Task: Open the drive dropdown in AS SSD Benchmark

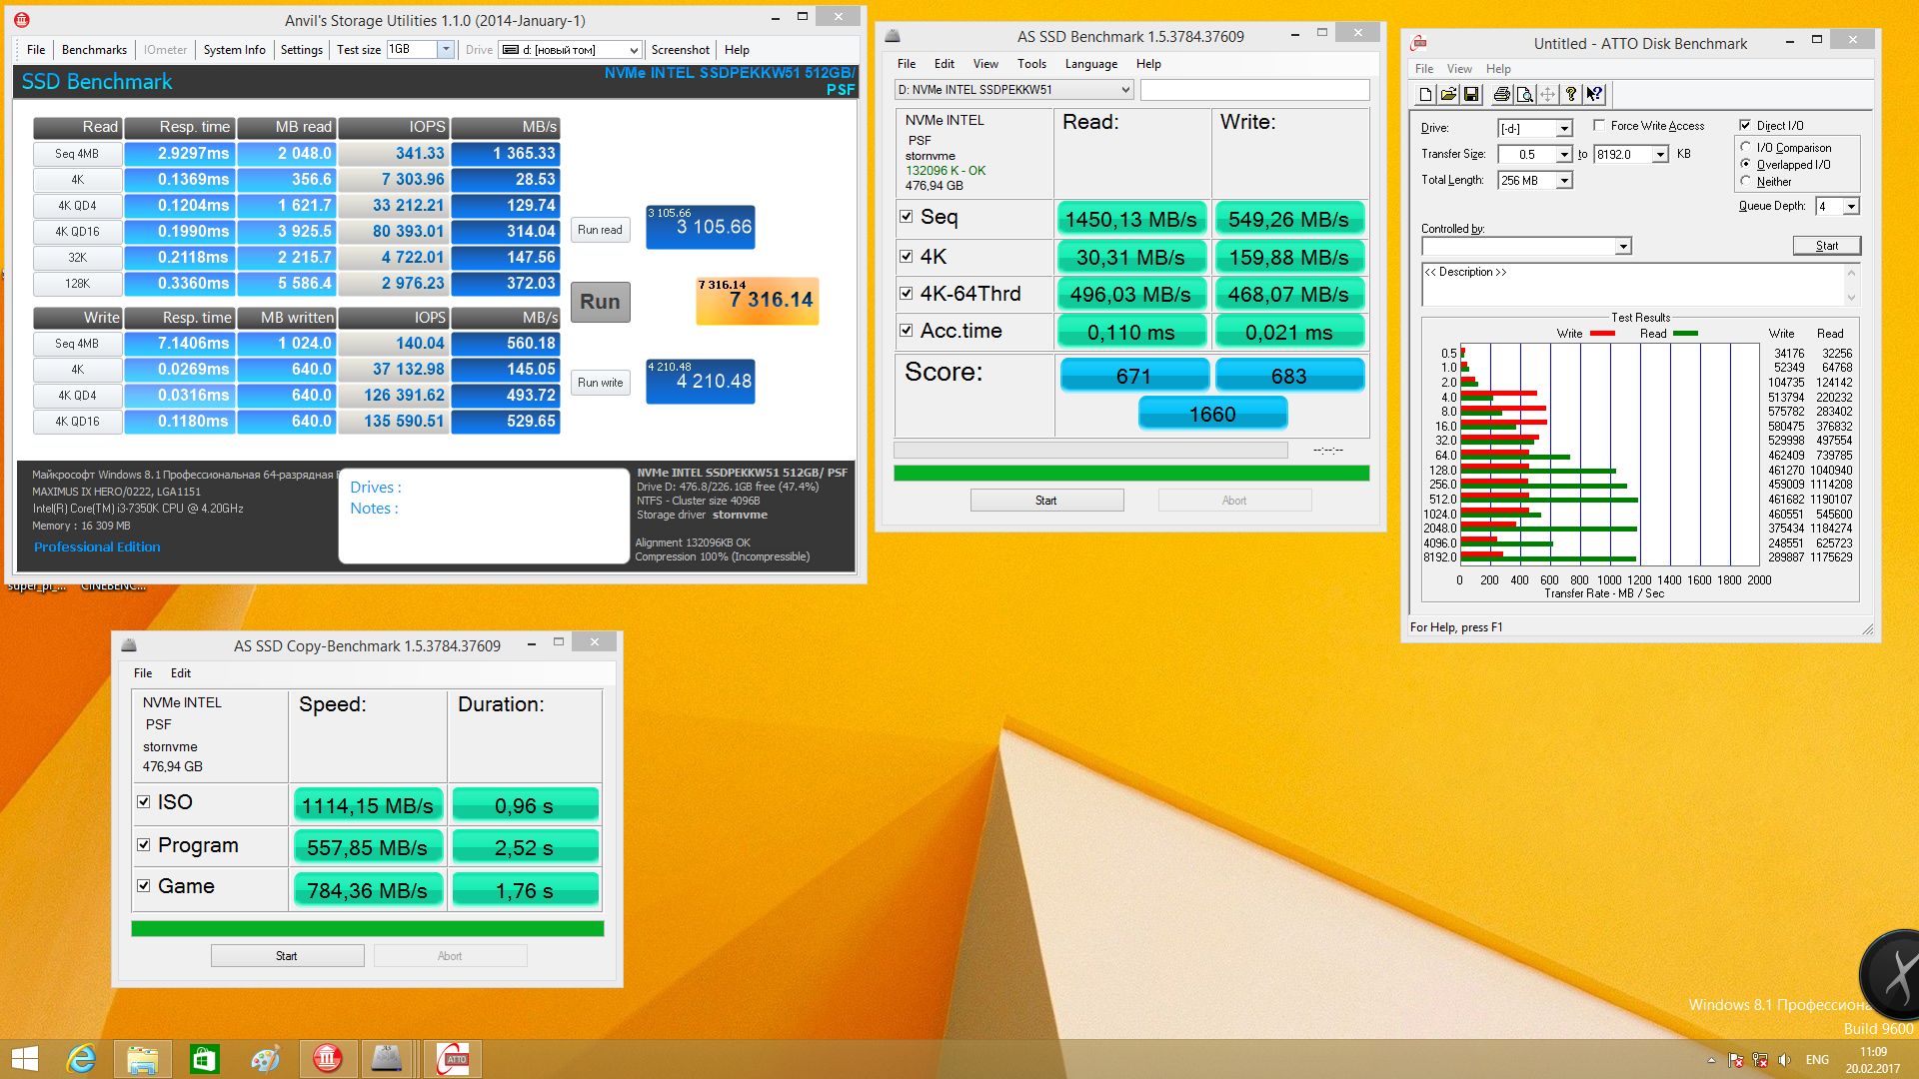Action: click(x=1124, y=90)
